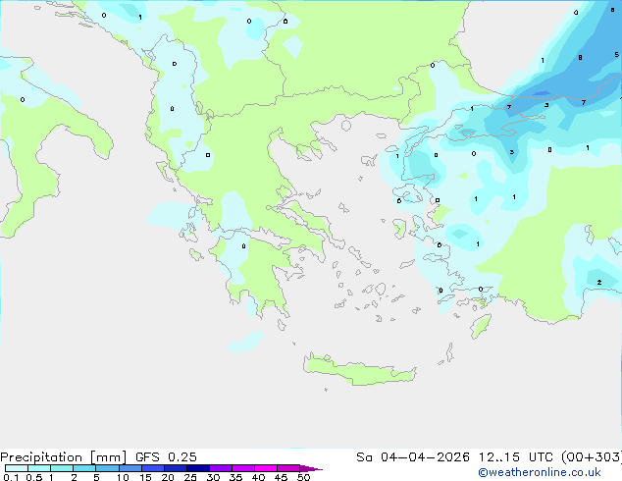Click the '12..15 UTC' time range text
This screenshot has height=481, width=622.
coord(515,457)
